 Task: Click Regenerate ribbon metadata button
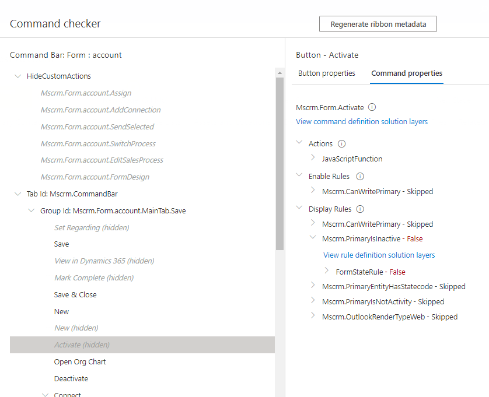point(378,24)
